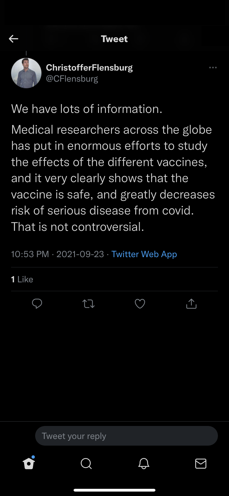229x496 pixels.
Task: Open the Messages envelope tab
Action: [201, 463]
